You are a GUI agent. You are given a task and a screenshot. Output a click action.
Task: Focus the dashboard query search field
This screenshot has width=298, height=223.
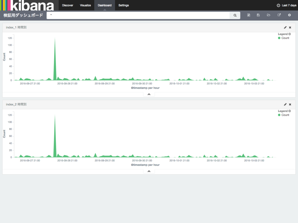138,15
